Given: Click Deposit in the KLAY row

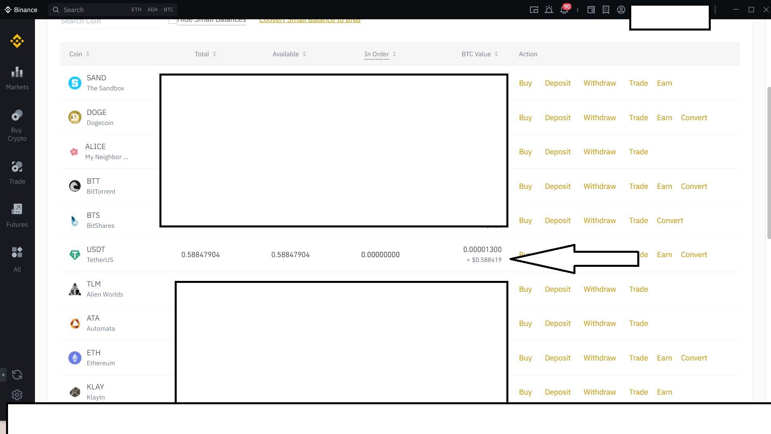Looking at the screenshot, I should point(557,392).
